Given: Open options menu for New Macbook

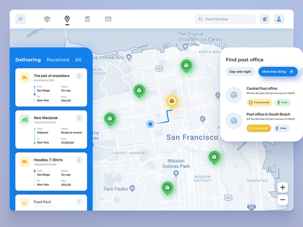Looking at the screenshot, I should tap(79, 118).
